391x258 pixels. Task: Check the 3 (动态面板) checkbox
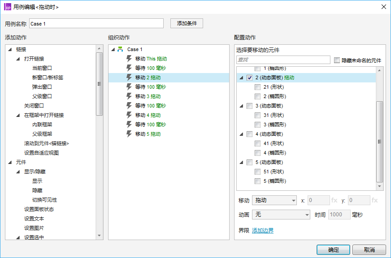pos(249,106)
